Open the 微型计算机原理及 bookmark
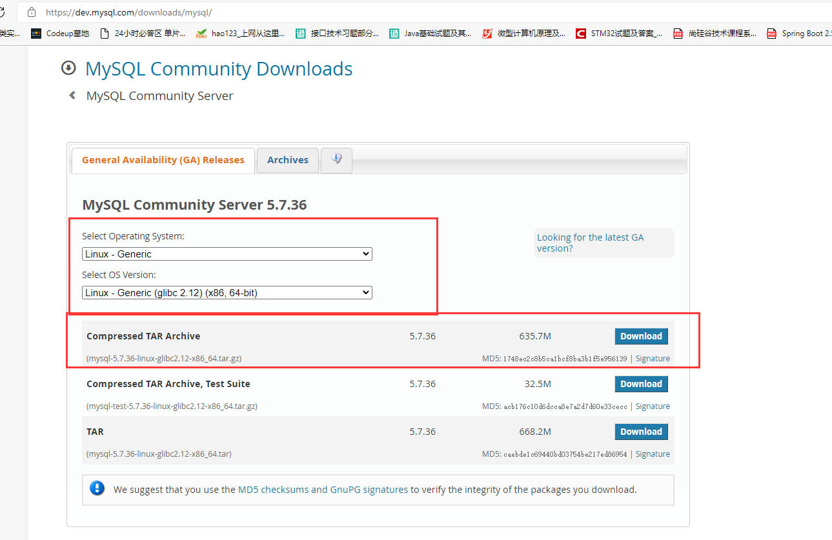The height and width of the screenshot is (540, 832). [x=524, y=34]
